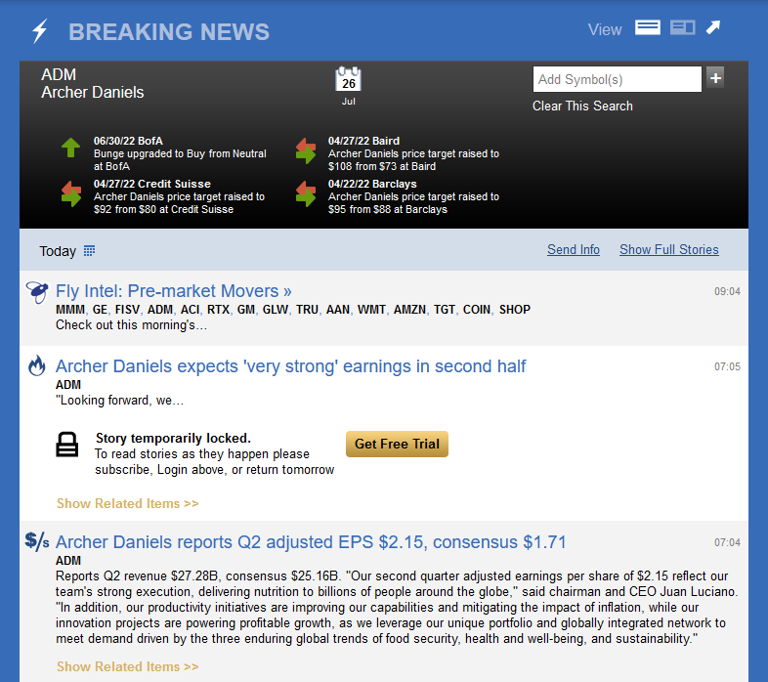
Task: Click the Today label
Action: click(58, 251)
